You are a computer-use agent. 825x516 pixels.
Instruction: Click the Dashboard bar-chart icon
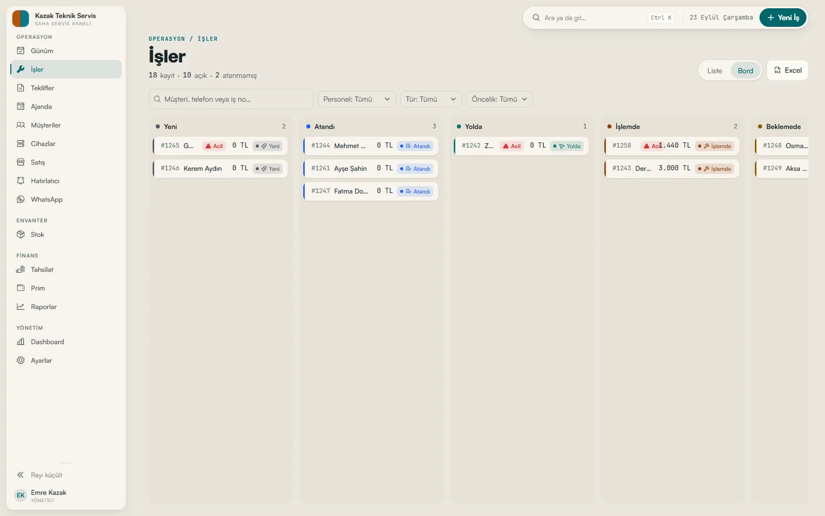click(x=21, y=342)
